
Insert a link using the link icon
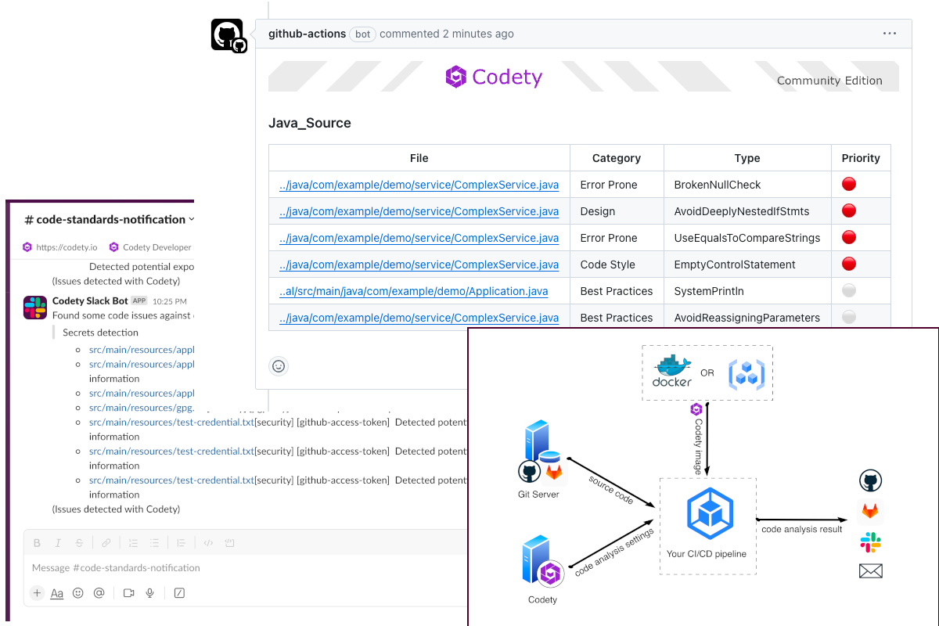(106, 543)
